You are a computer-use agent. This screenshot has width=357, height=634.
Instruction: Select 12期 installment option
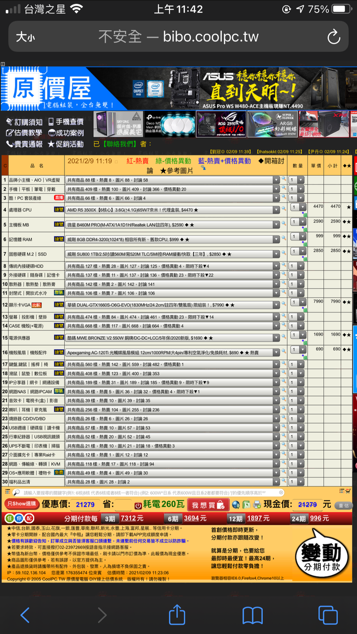point(235,519)
